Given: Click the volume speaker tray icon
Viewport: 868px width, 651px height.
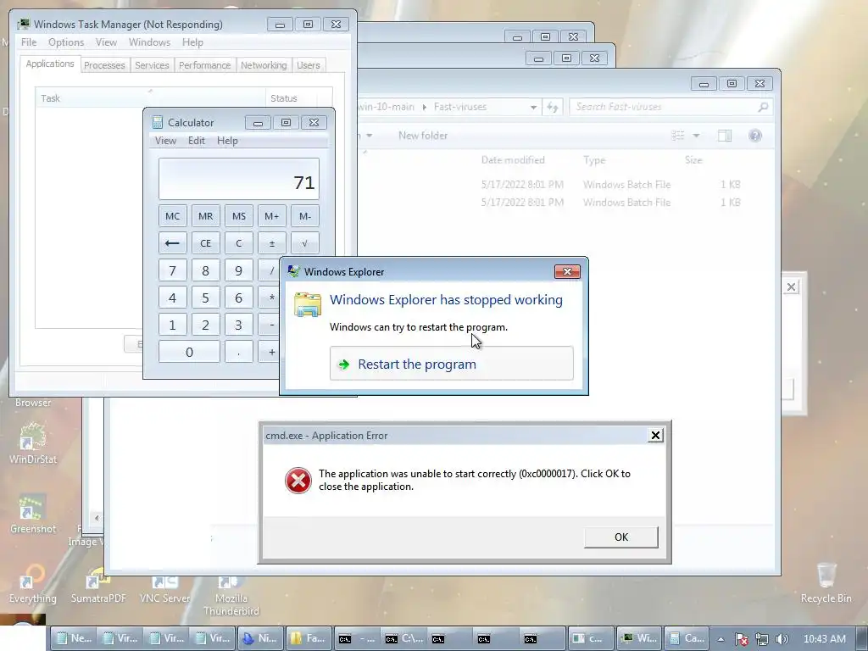Looking at the screenshot, I should 782,639.
